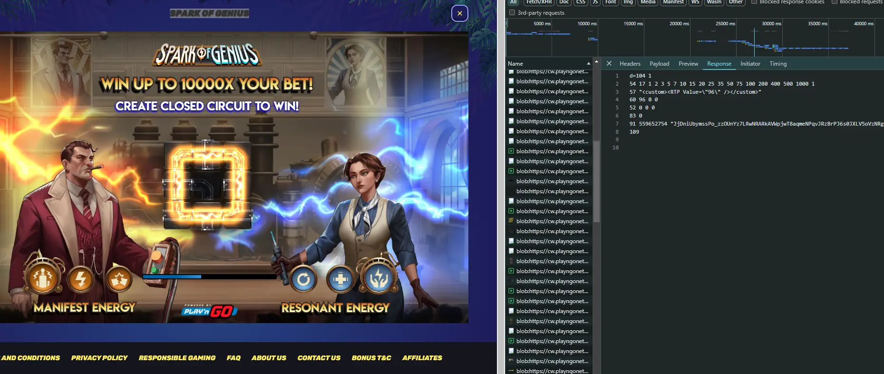Screen dimensions: 884x374
Task: Click the blue circular arrow Resonant Energy icon
Action: tap(303, 279)
